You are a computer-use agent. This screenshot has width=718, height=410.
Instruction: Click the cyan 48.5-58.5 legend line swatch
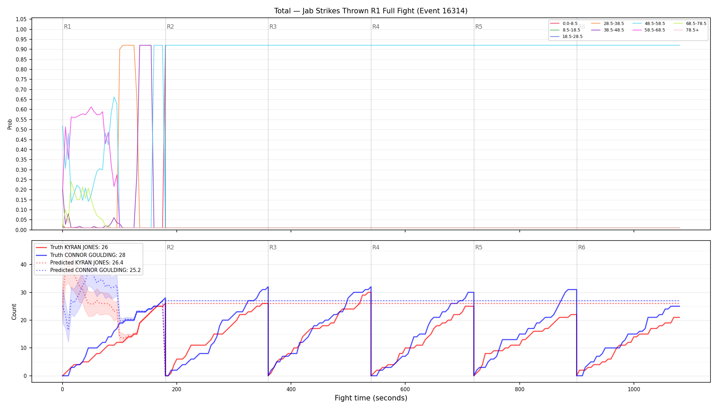pos(637,24)
